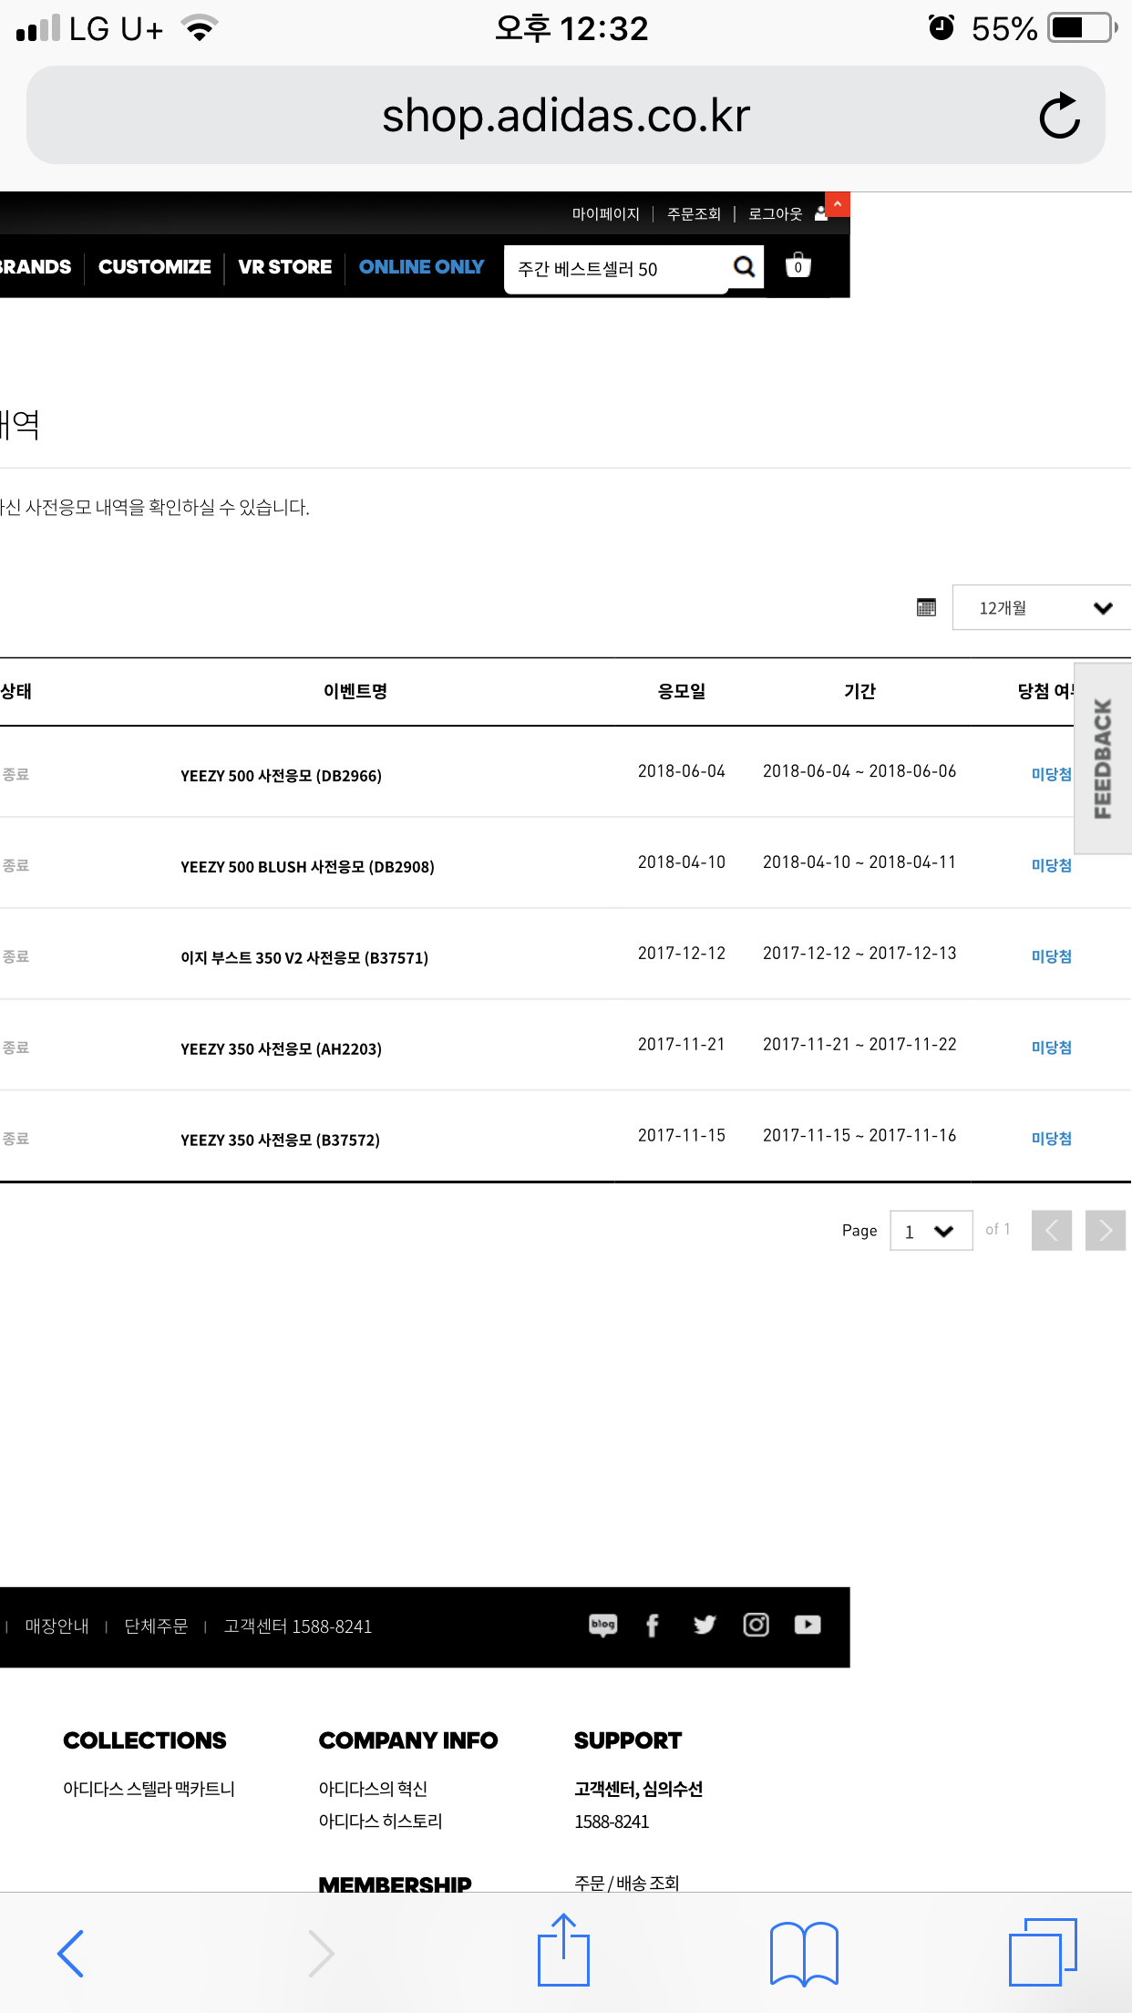1132x2013 pixels.
Task: Click the search magnifier icon
Action: [745, 267]
